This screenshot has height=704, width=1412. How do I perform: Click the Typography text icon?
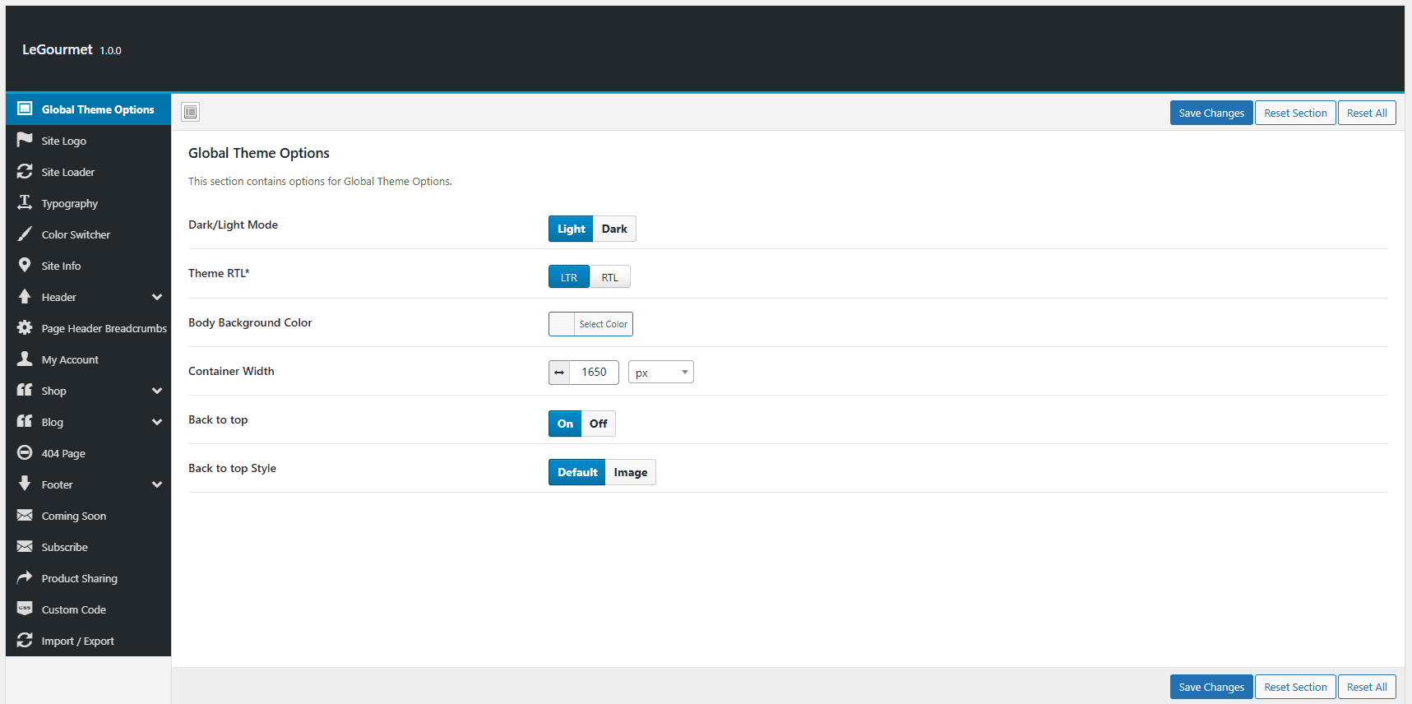point(25,202)
